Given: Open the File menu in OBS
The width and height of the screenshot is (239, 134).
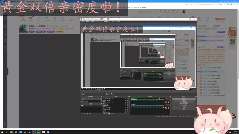Looking at the screenshot, I should coord(83,21).
